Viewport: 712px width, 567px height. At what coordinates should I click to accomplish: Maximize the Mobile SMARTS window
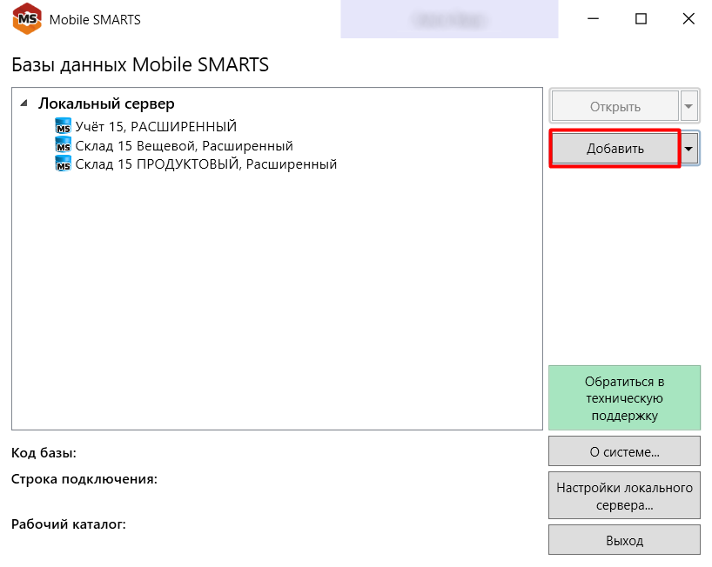point(641,18)
